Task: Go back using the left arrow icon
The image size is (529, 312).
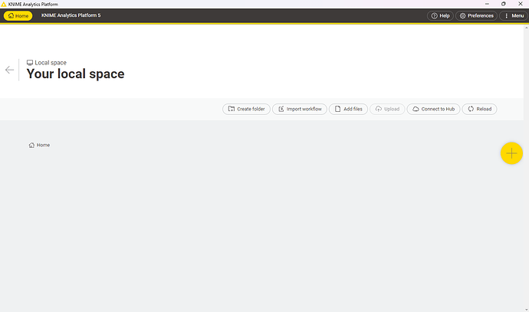Action: [9, 70]
